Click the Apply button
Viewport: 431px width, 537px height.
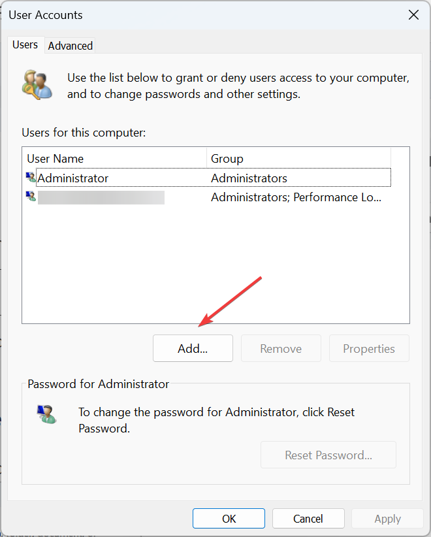click(387, 519)
